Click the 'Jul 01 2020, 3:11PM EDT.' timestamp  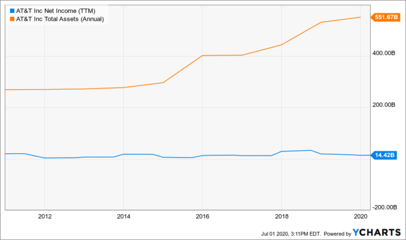tap(291, 234)
